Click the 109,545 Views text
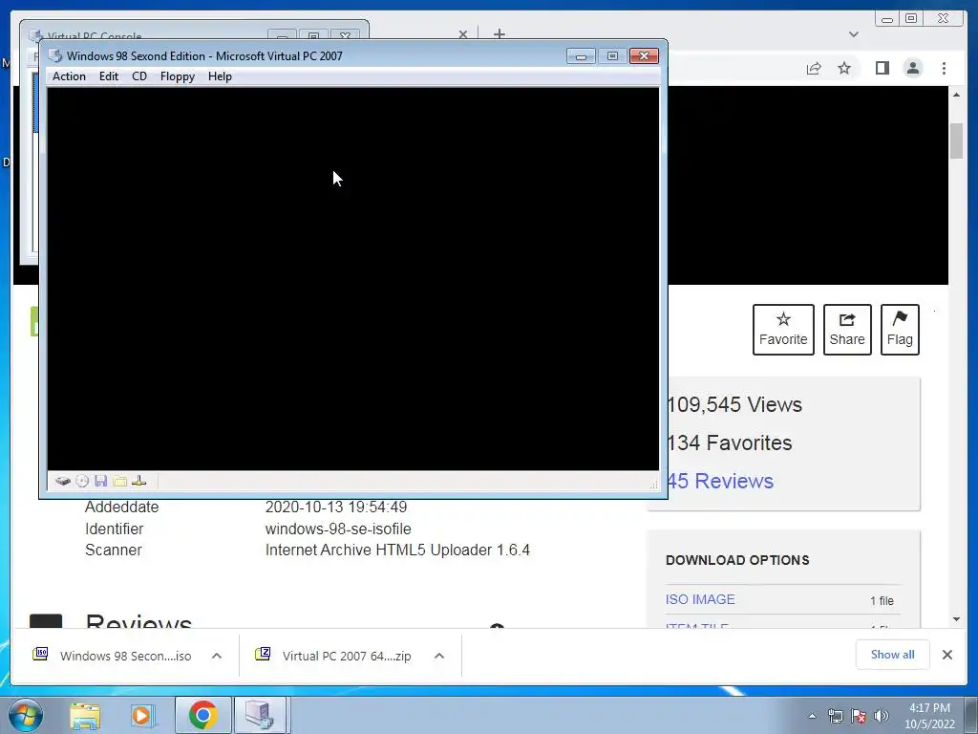The width and height of the screenshot is (978, 734). tap(734, 404)
